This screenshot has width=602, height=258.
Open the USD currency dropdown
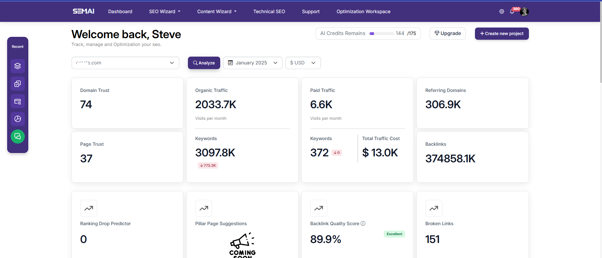(303, 63)
